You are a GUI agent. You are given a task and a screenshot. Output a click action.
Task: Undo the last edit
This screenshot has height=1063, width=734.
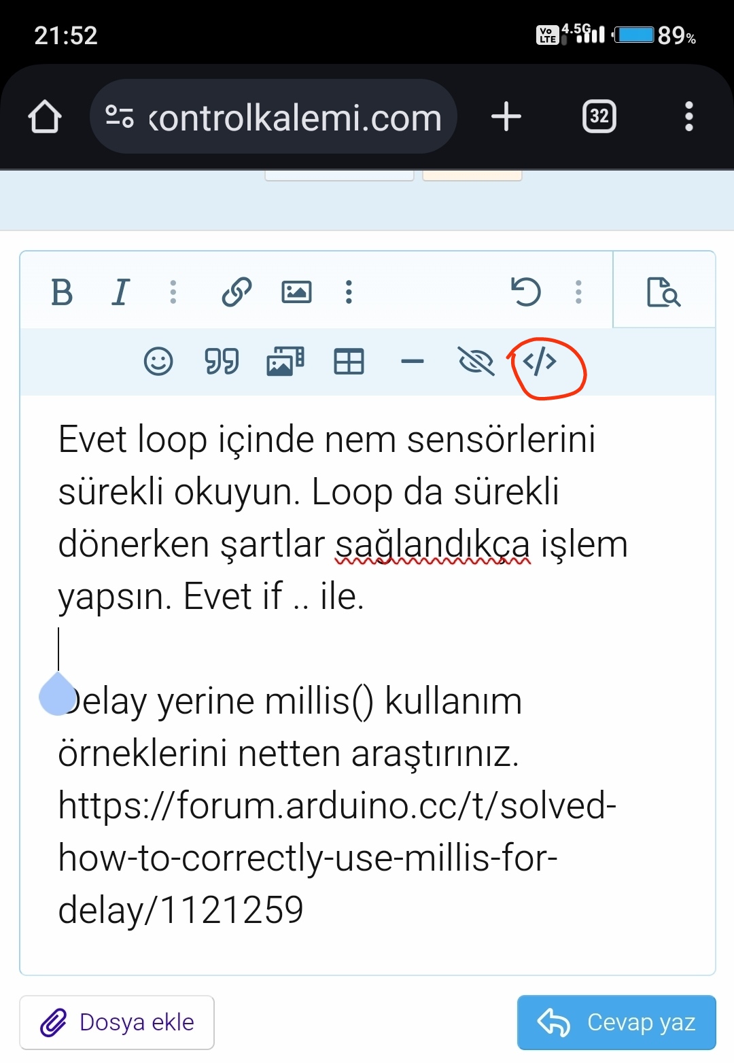525,292
